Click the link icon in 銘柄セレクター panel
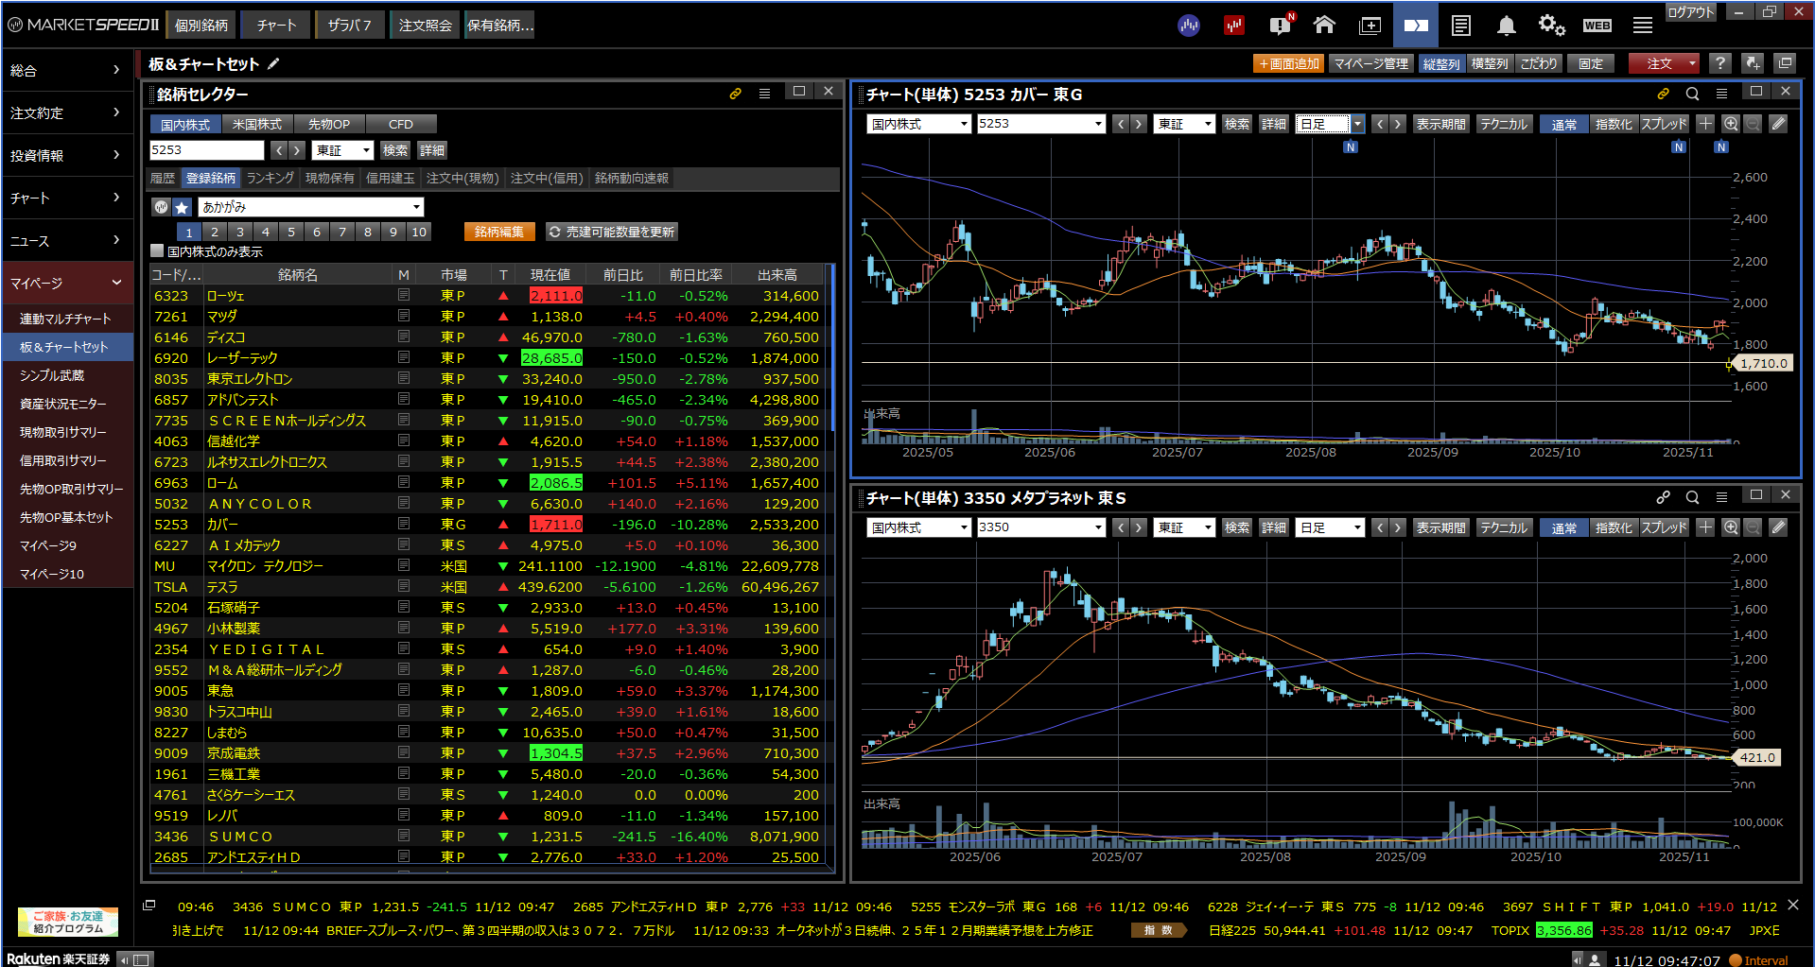 coord(735,94)
